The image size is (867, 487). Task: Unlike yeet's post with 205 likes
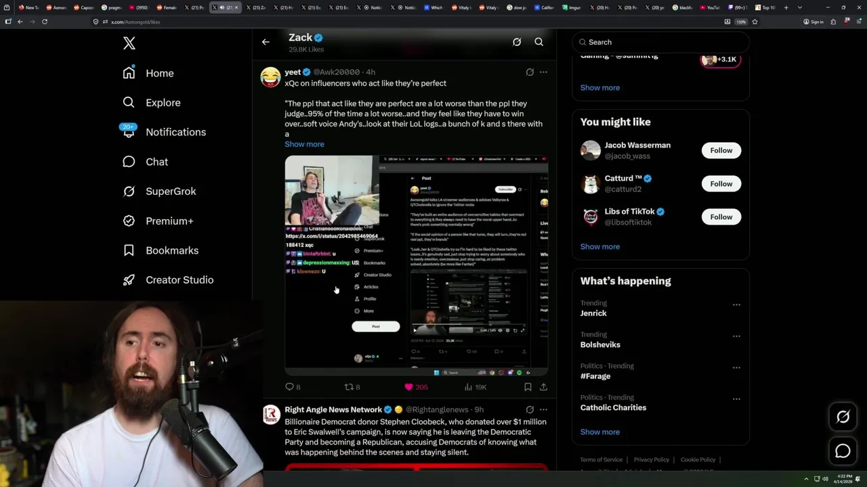tap(416, 387)
